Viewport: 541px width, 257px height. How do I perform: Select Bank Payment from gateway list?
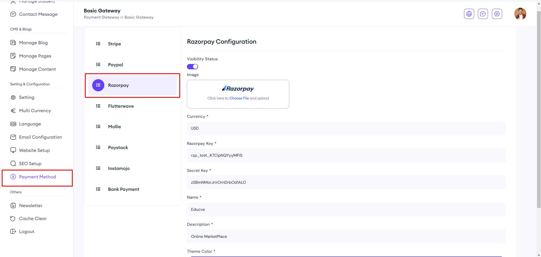(123, 189)
